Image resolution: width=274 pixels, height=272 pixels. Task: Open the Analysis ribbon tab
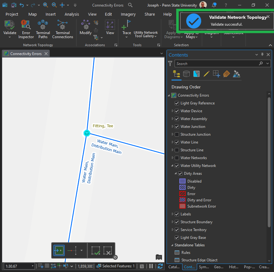[x=72, y=14]
